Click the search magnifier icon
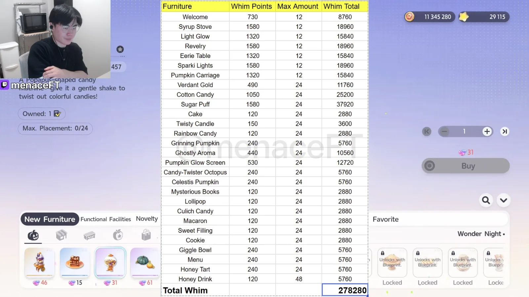Screen dimensions: 529x297 coord(486,200)
